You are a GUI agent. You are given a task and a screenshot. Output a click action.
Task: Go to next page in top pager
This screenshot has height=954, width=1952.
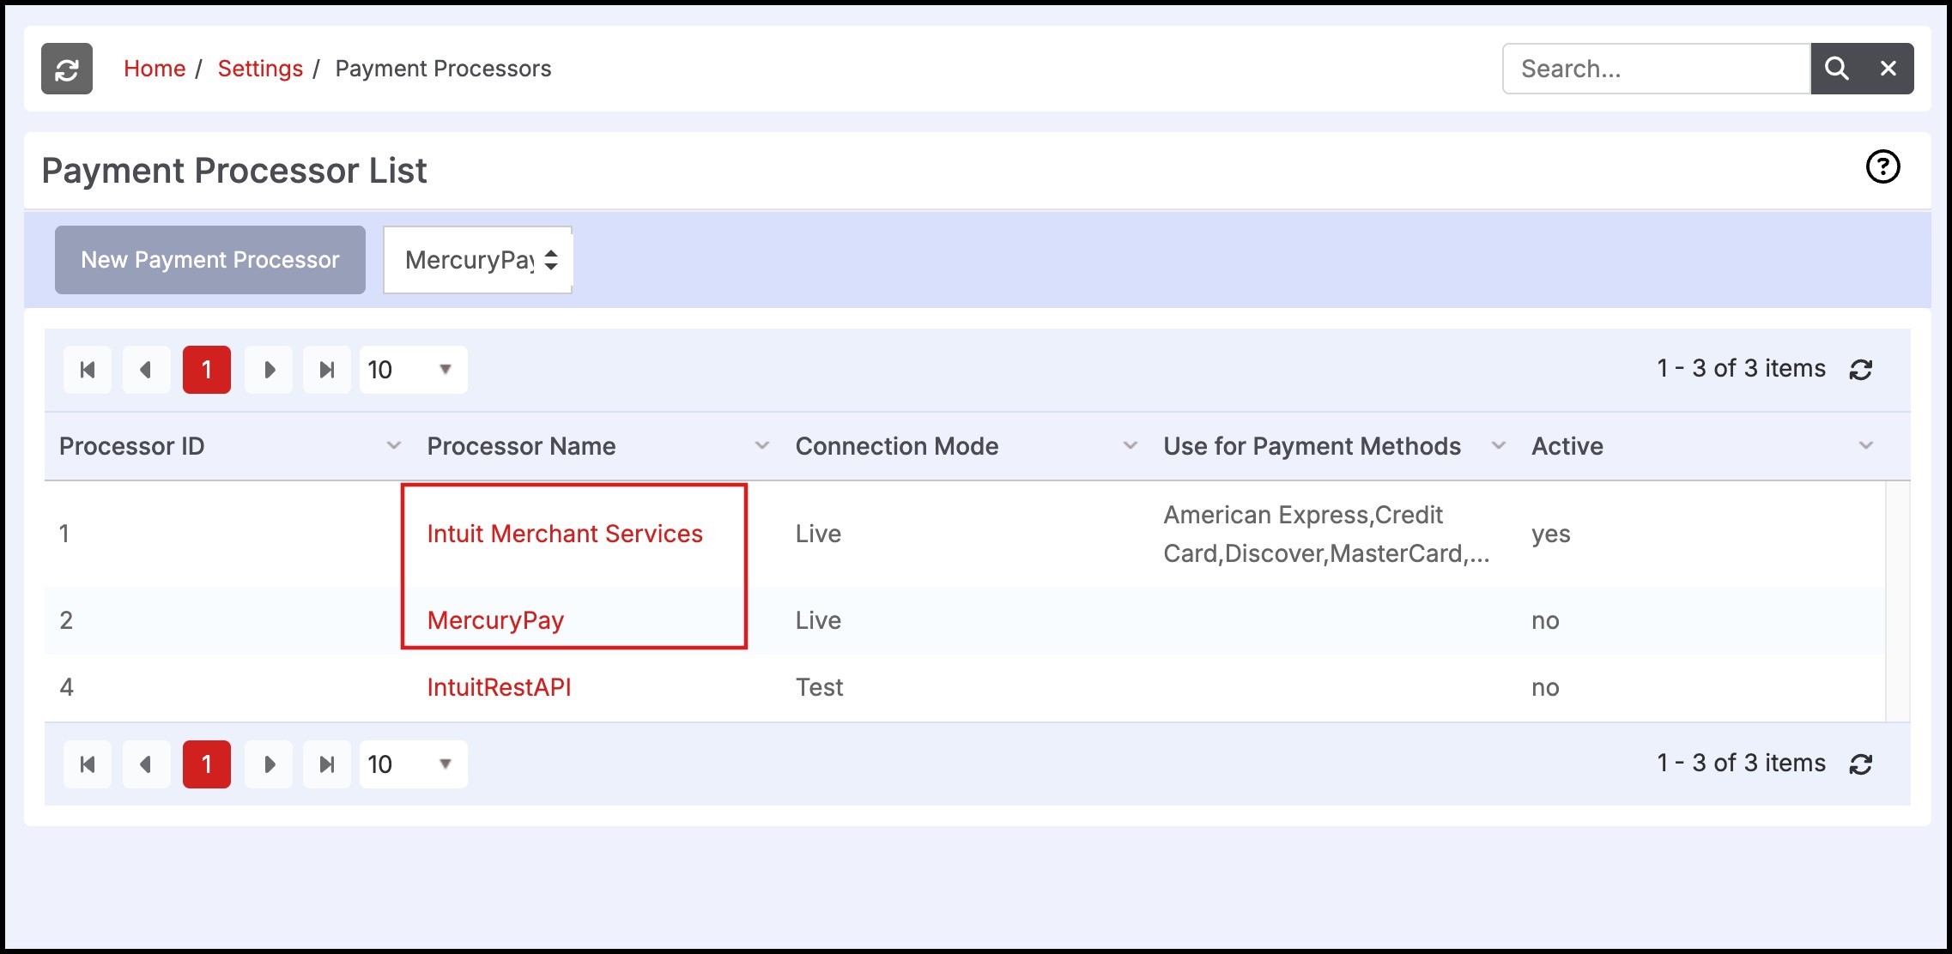pyautogui.click(x=269, y=370)
